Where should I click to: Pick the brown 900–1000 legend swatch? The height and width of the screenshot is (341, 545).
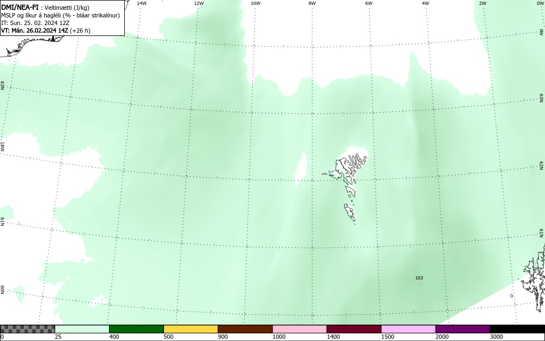(245, 329)
